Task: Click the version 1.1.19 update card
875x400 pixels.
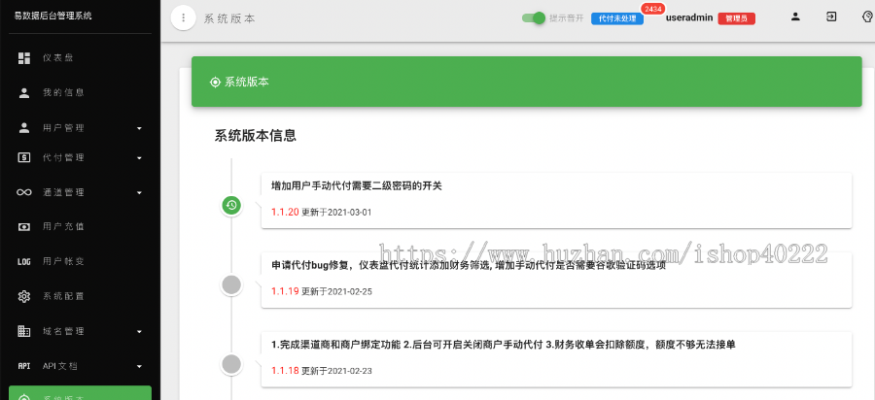Action: [556, 280]
